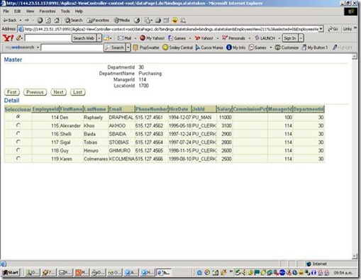The width and height of the screenshot is (361, 280).
Task: Open the Back button history dropdown
Action: pyautogui.click(x=21, y=21)
